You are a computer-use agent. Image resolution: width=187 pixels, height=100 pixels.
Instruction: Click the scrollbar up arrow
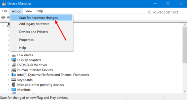click(185, 25)
